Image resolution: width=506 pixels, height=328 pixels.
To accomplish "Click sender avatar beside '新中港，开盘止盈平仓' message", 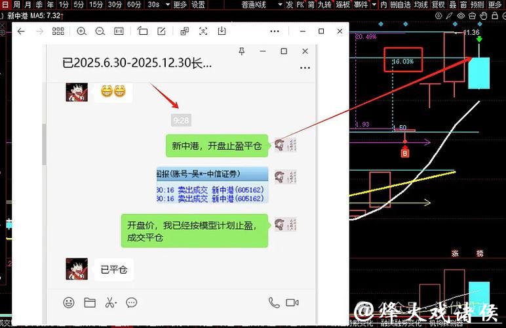I will coord(286,145).
